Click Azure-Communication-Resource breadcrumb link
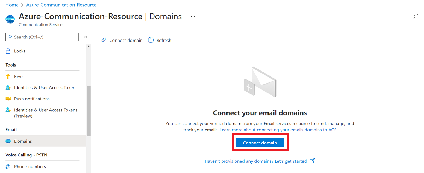Image resolution: width=424 pixels, height=173 pixels. pos(61,5)
